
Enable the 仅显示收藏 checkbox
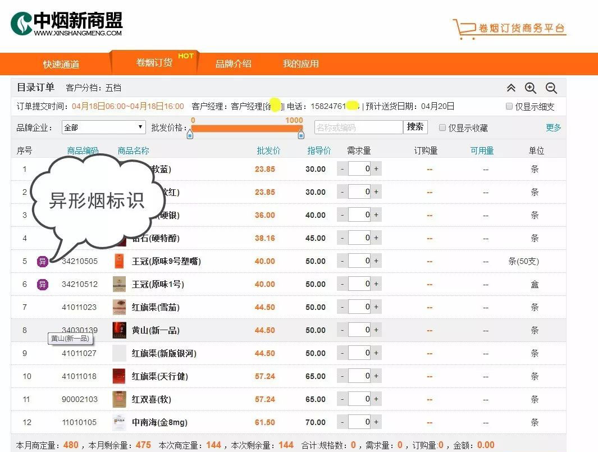(x=442, y=127)
